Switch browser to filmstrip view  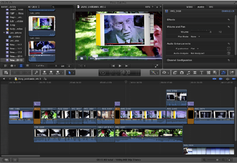point(21,66)
